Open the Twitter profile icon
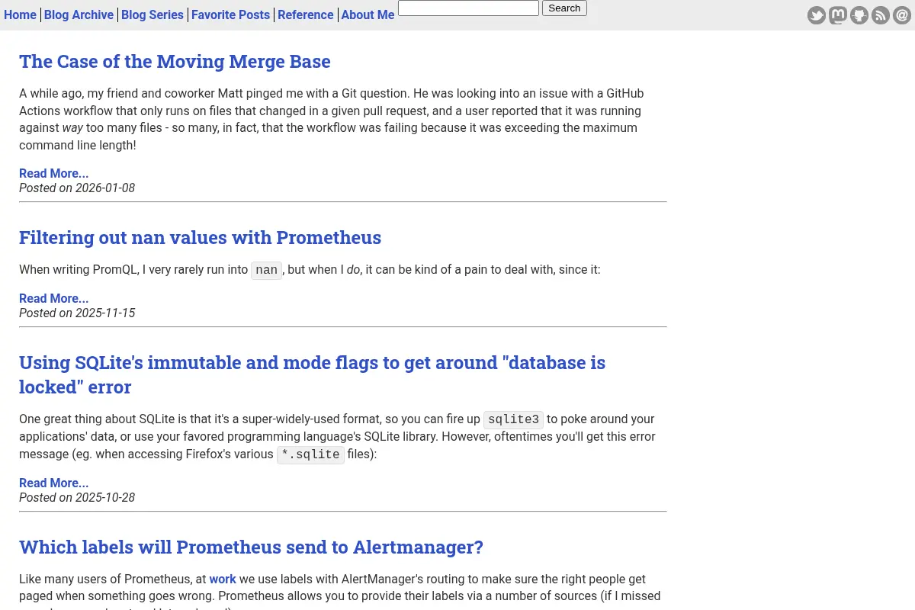 (817, 15)
